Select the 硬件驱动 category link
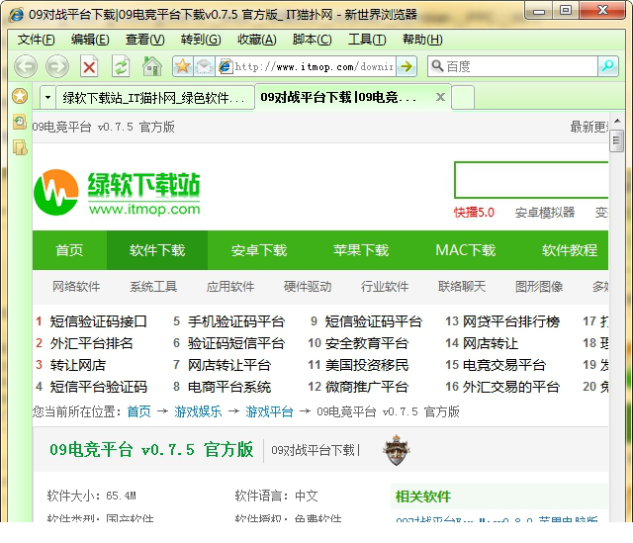This screenshot has height=543, width=633. tap(308, 287)
